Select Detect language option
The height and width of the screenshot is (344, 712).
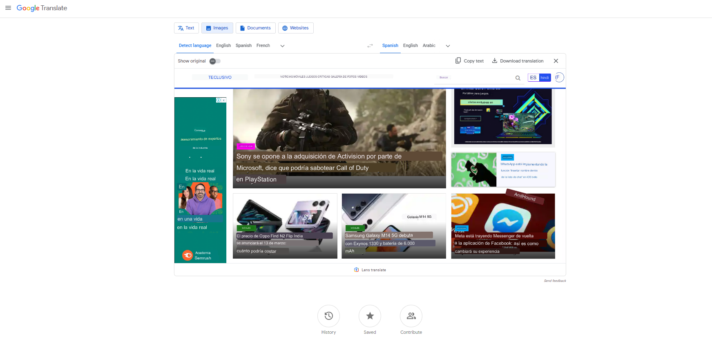(x=195, y=46)
